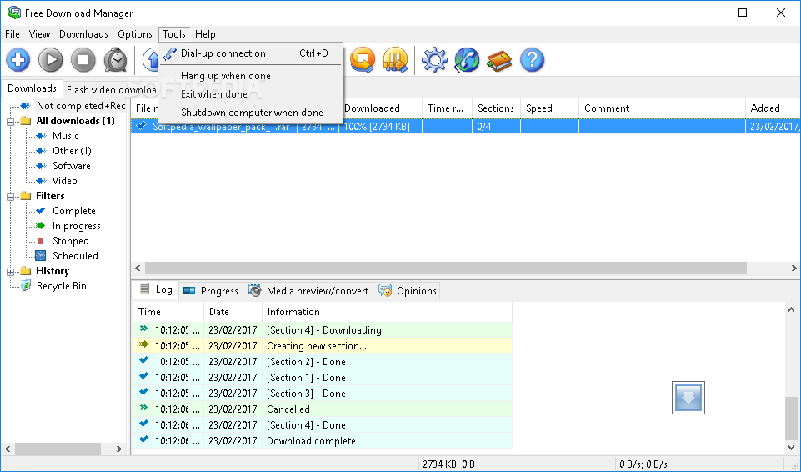Sort by the Downloaded column header
This screenshot has width=801, height=472.
[x=382, y=108]
